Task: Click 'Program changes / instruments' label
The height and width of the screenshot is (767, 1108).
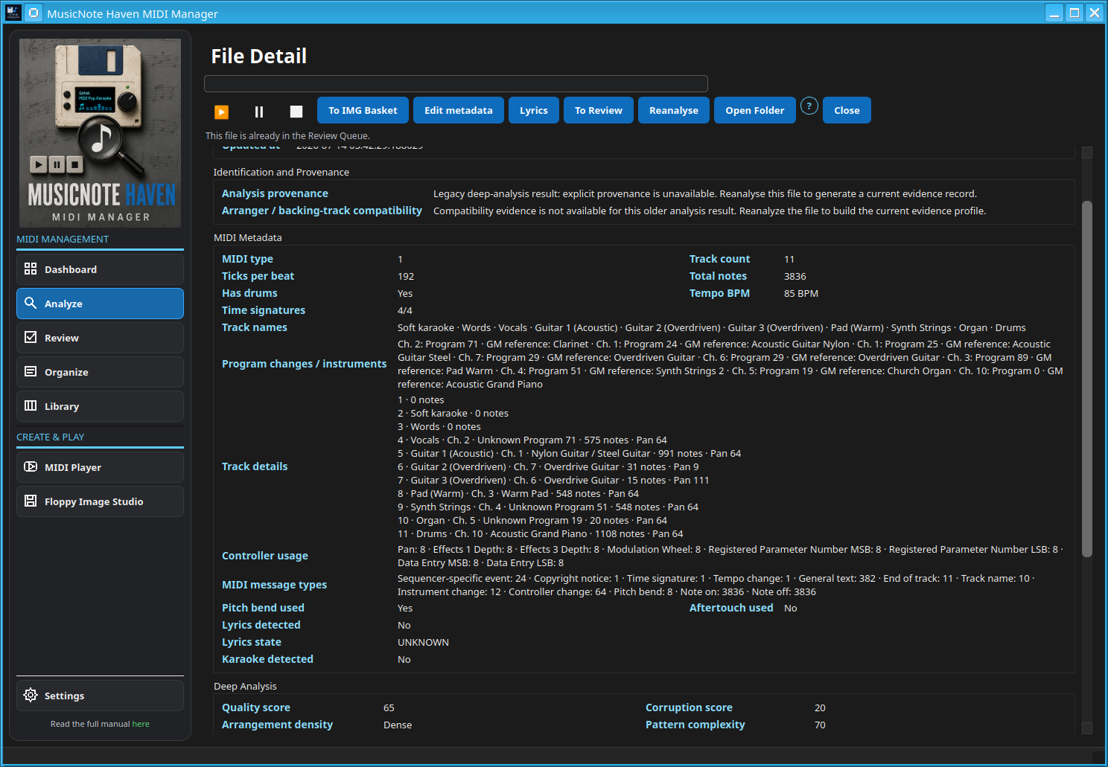Action: point(305,364)
